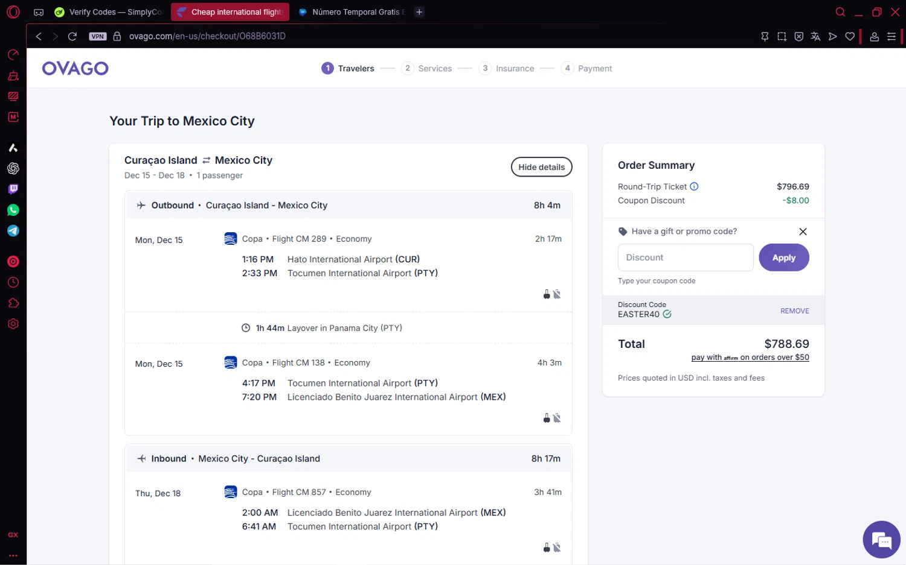Open the GX Corner gamepad icon

[x=39, y=12]
